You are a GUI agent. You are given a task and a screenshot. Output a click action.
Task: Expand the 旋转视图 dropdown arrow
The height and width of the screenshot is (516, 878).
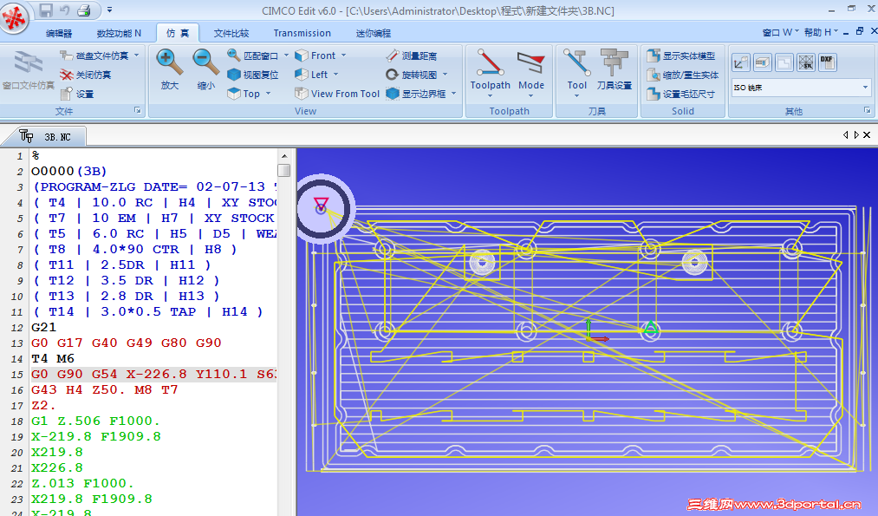tap(446, 75)
